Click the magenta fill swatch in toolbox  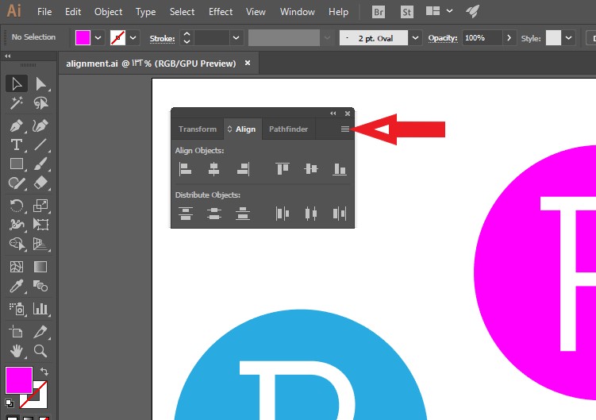coord(19,380)
